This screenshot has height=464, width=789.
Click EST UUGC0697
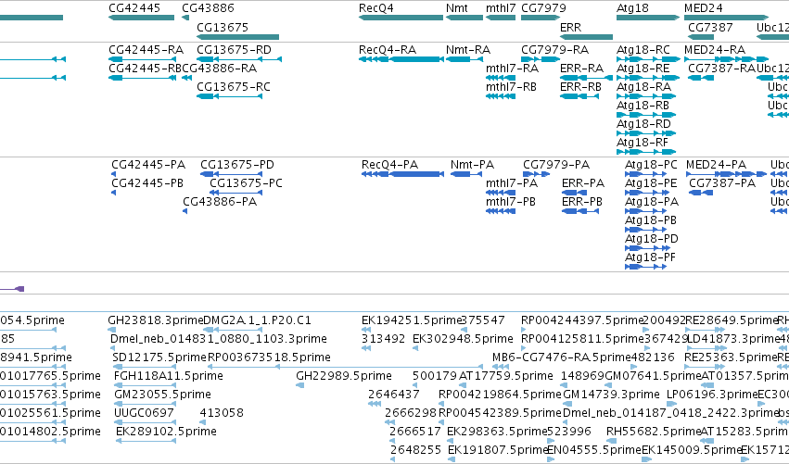coord(144,413)
